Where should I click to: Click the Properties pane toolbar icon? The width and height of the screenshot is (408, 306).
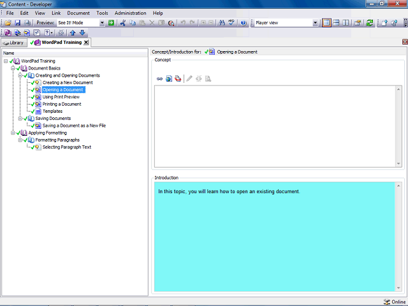tap(358, 23)
